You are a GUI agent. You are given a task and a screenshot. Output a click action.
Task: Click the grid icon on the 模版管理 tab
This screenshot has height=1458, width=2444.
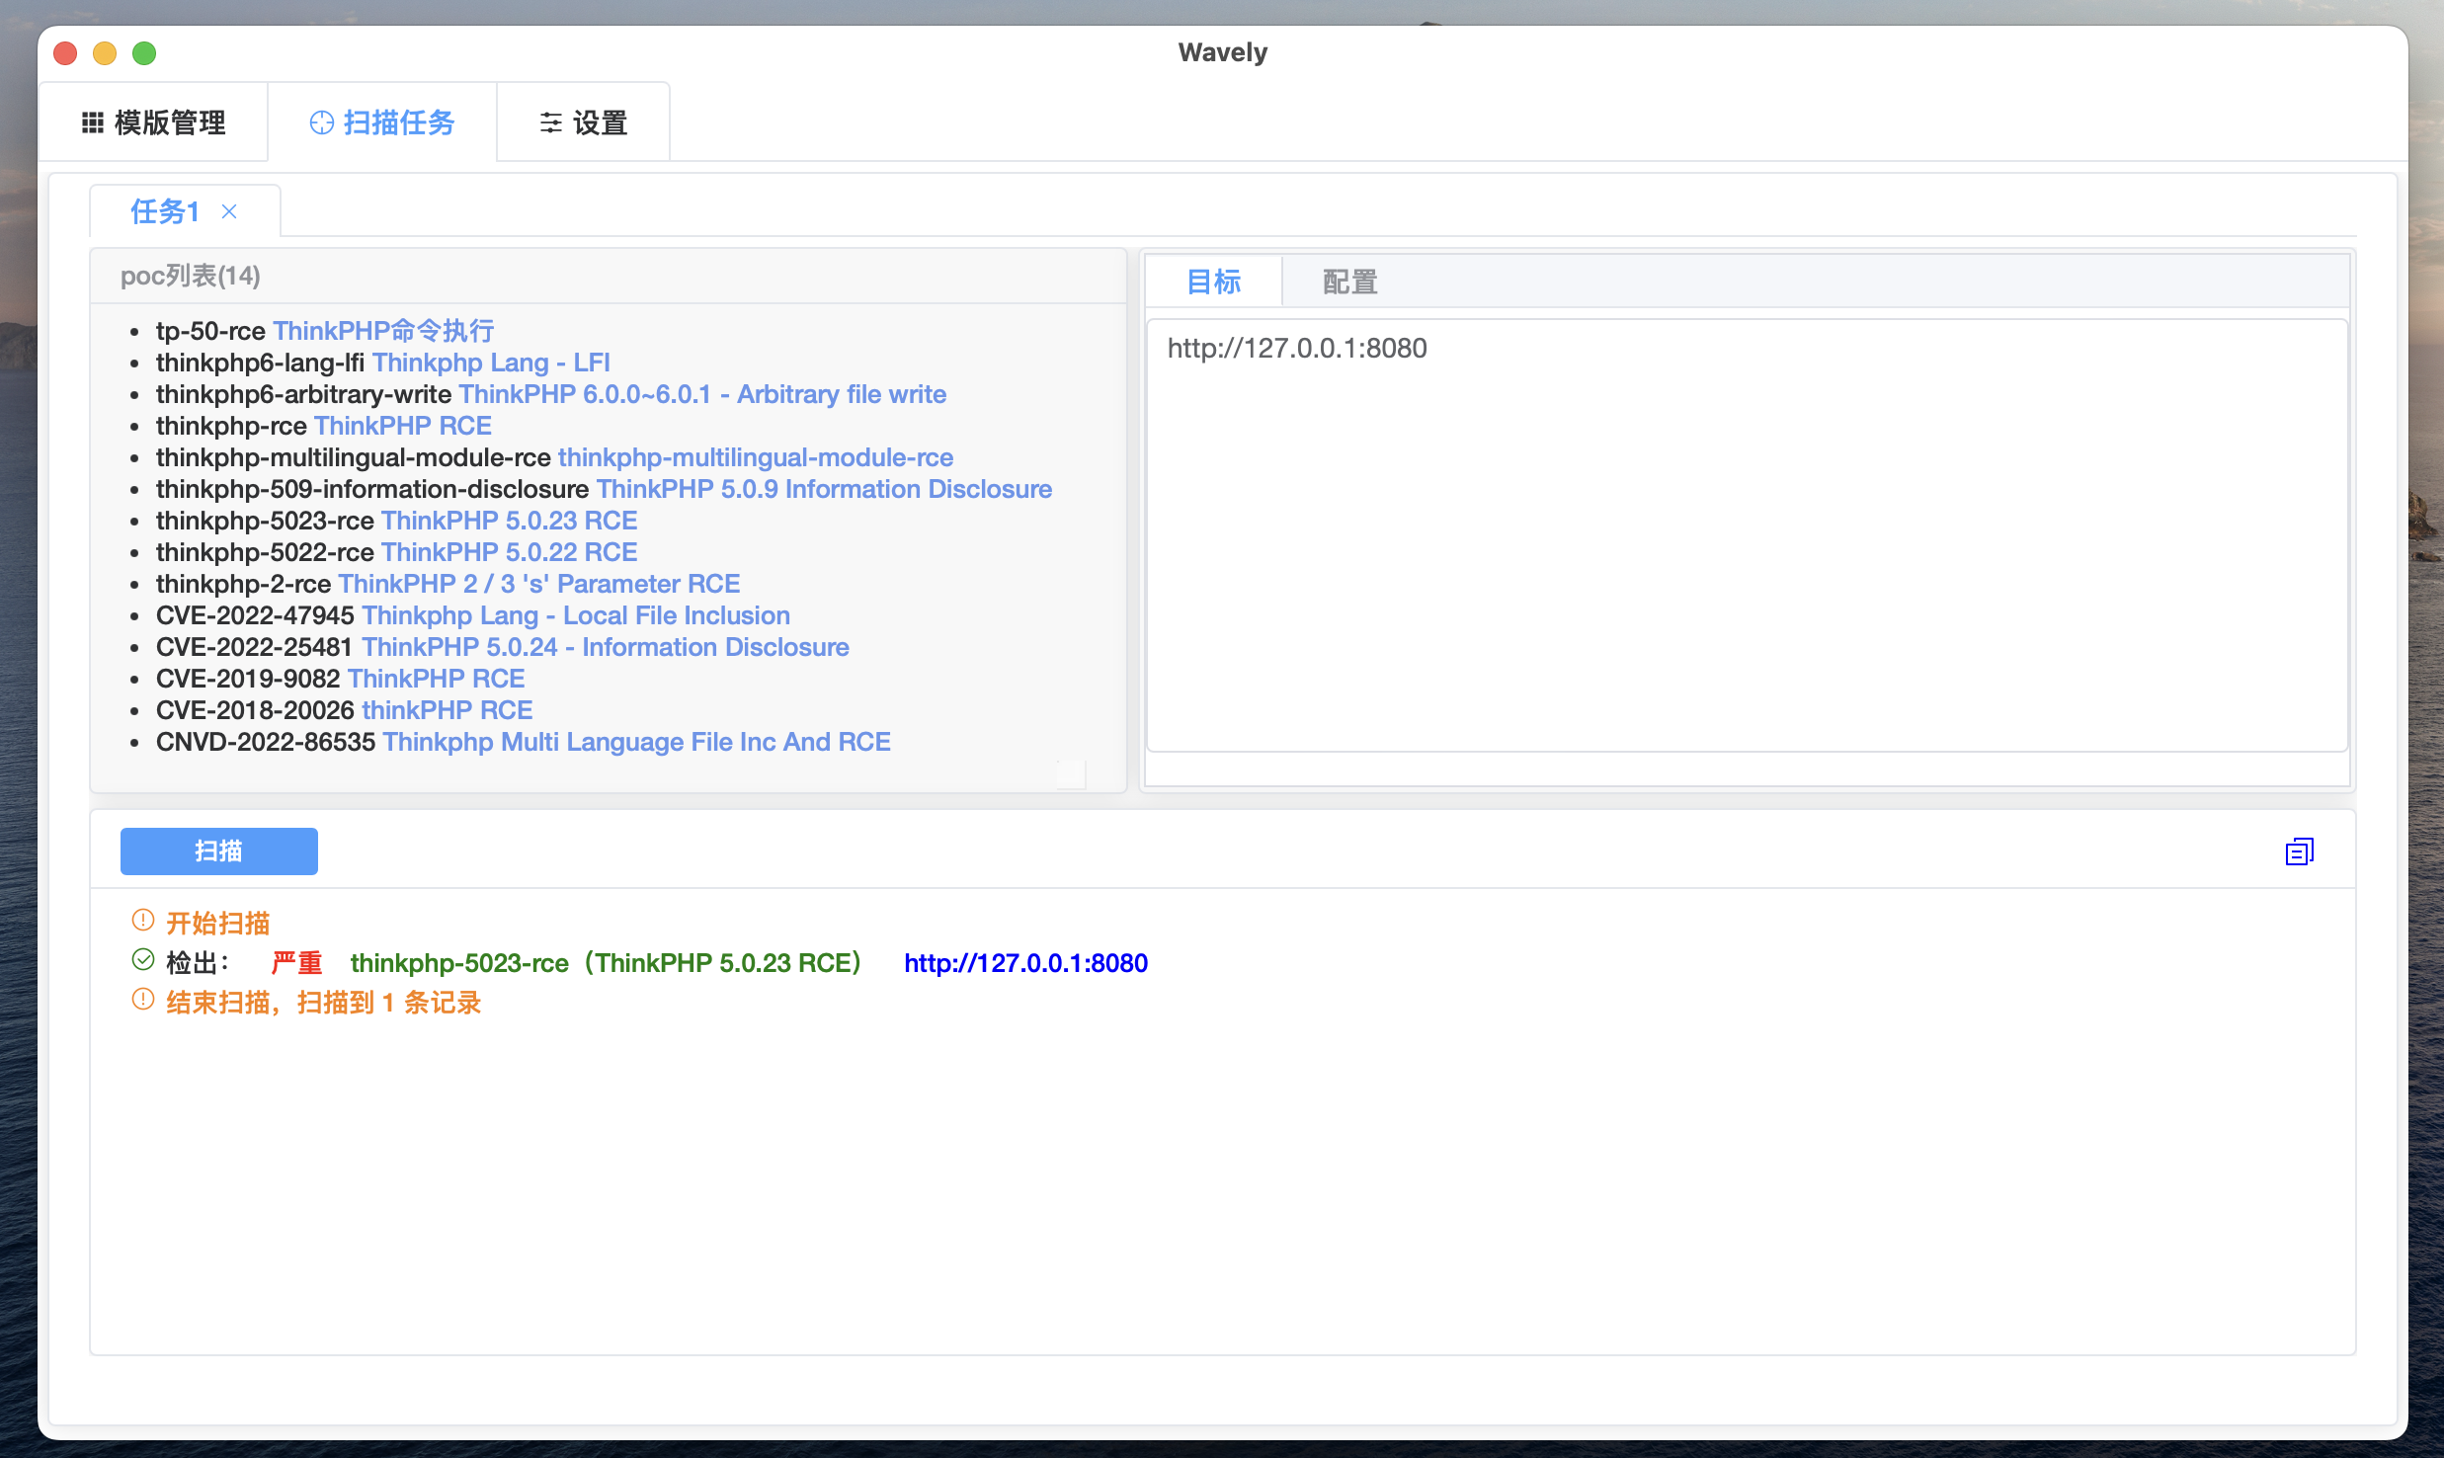(92, 121)
